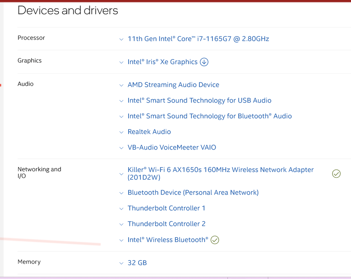The image size is (351, 279).
Task: Select the Graphics category label
Action: pyautogui.click(x=29, y=60)
